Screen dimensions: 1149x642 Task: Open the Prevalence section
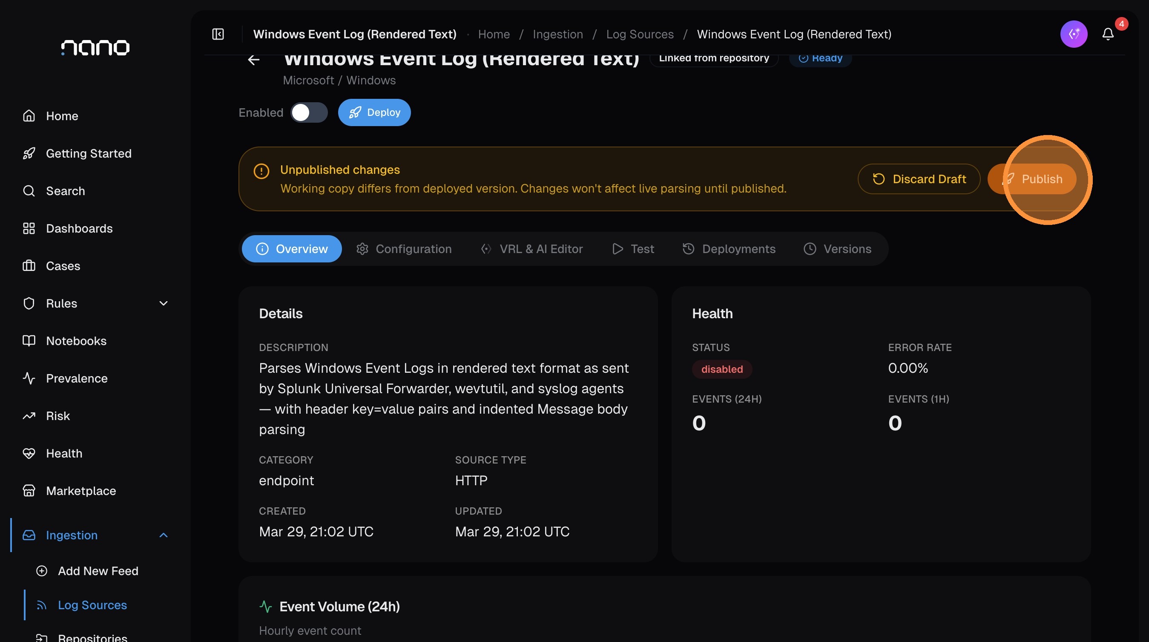[76, 378]
